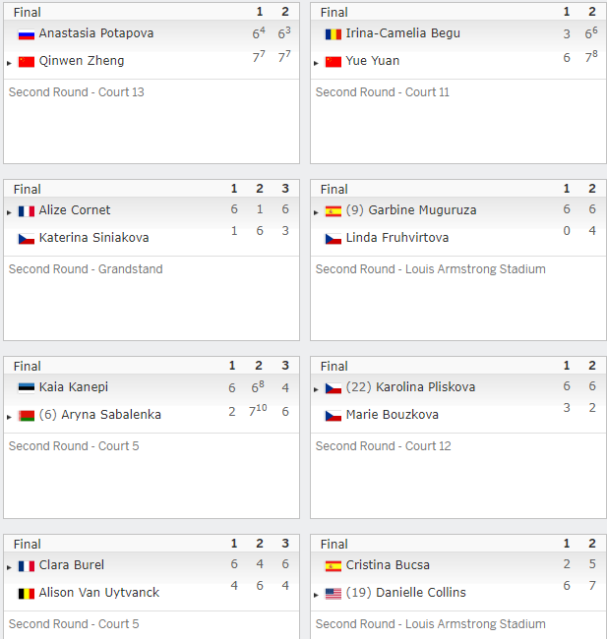The height and width of the screenshot is (639, 607).
Task: Click winner arrow next to Alize Cornet
Action: pos(9,212)
